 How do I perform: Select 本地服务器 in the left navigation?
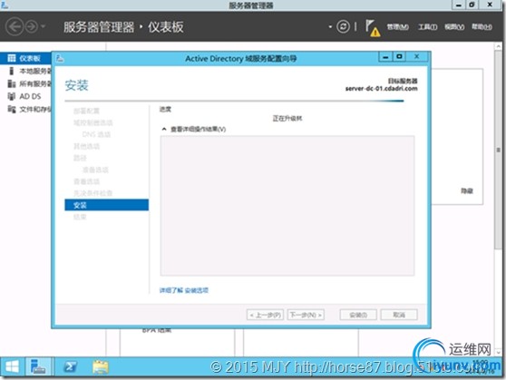(25, 71)
